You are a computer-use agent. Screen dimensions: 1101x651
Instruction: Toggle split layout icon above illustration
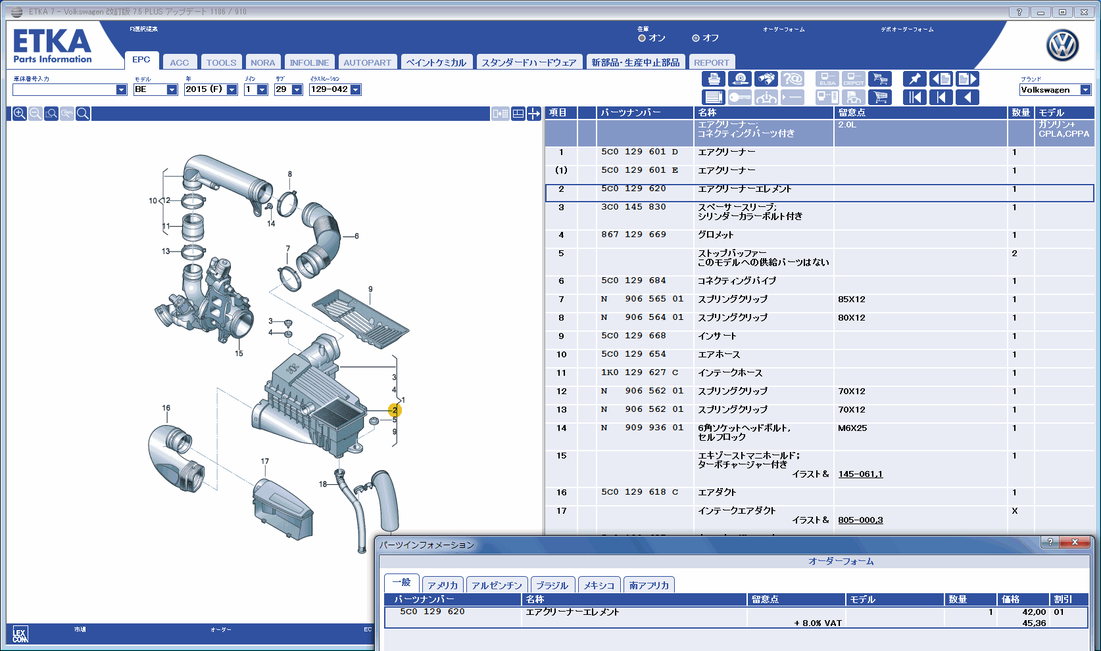pyautogui.click(x=518, y=114)
